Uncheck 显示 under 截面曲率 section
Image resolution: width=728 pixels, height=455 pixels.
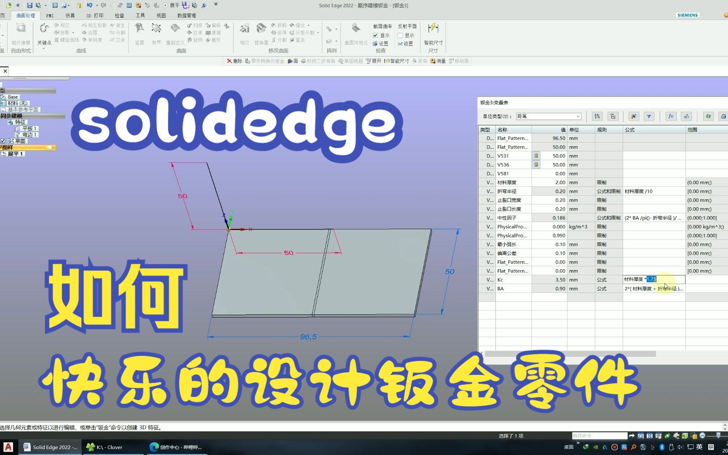[x=375, y=35]
